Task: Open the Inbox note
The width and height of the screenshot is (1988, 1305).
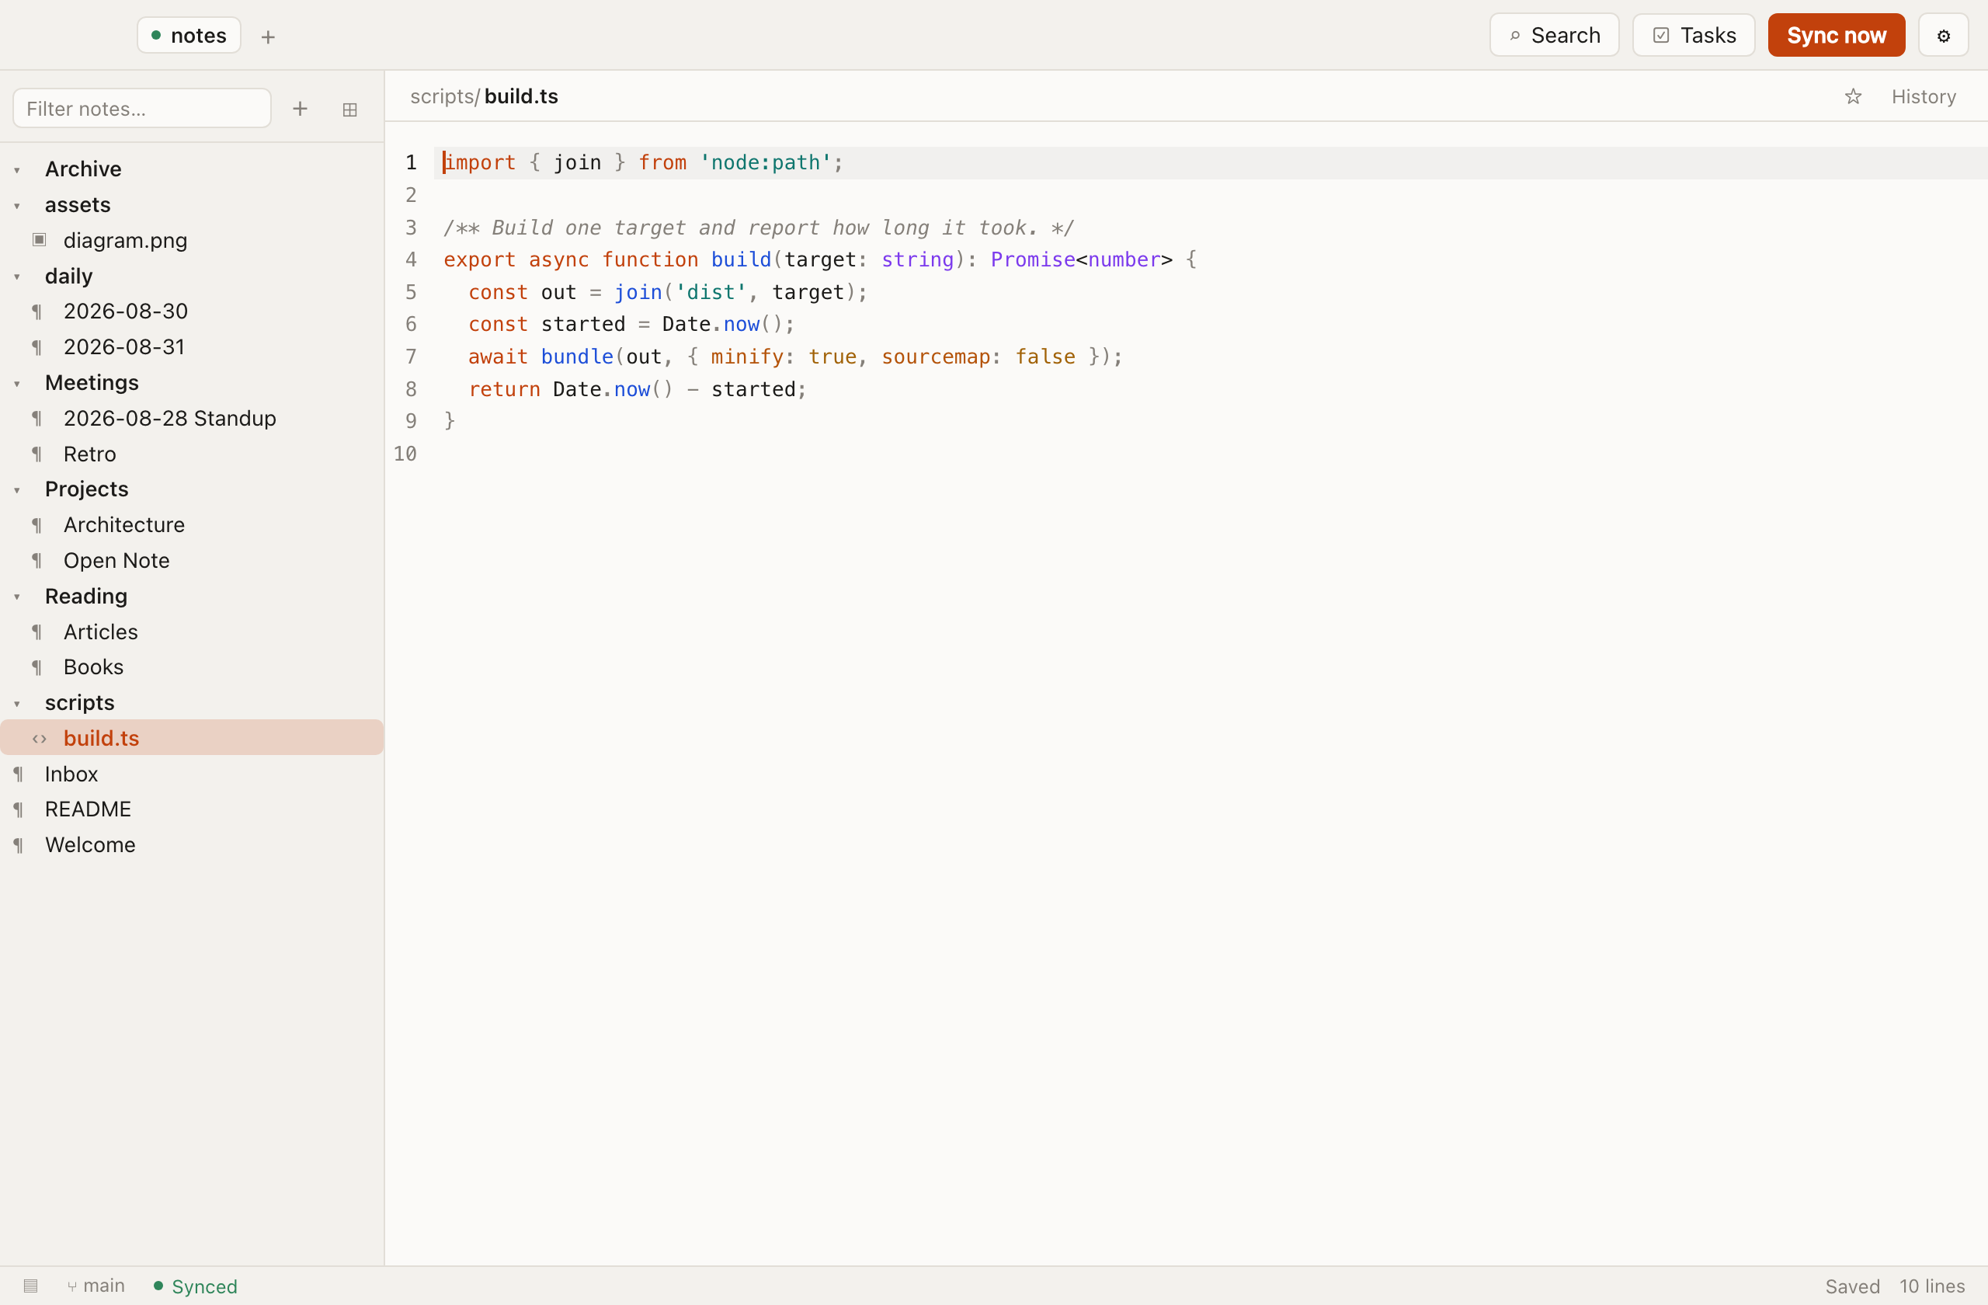Action: 192,774
